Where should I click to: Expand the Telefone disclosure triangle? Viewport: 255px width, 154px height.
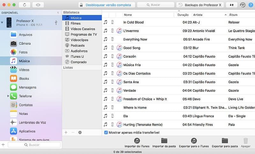tap(8, 96)
